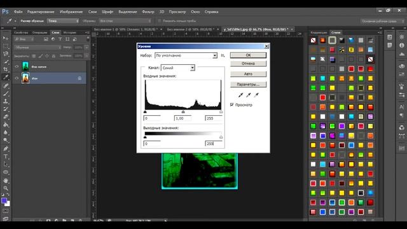The width and height of the screenshot is (407, 229).
Task: Open the Редактирование menu
Action: coord(41,11)
